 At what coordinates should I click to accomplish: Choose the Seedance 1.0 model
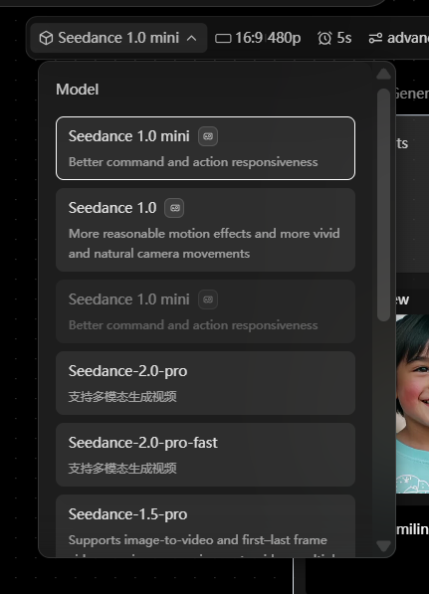point(205,230)
